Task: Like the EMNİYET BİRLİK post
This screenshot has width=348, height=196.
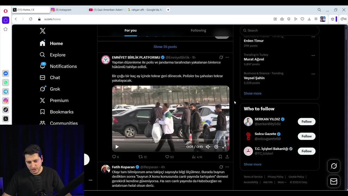Action: click(x=169, y=157)
